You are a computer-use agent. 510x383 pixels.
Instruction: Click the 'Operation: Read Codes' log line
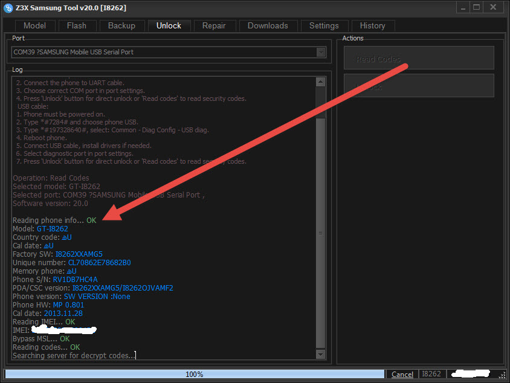(x=51, y=178)
